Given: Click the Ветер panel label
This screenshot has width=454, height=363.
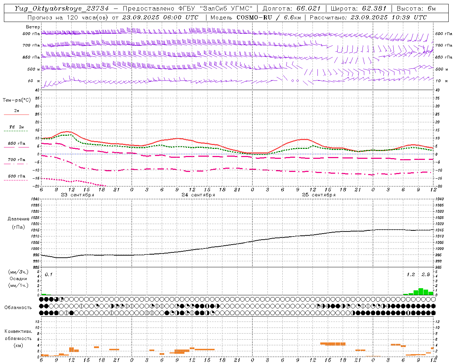Looking at the screenshot, I should tap(33, 27).
